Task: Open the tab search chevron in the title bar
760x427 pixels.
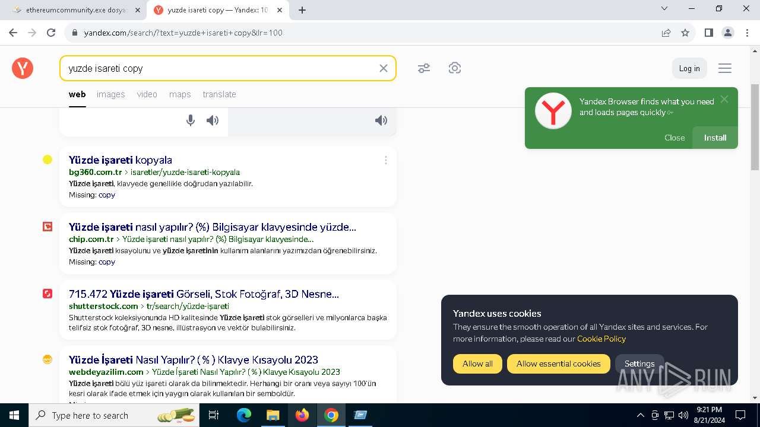Action: (664, 8)
